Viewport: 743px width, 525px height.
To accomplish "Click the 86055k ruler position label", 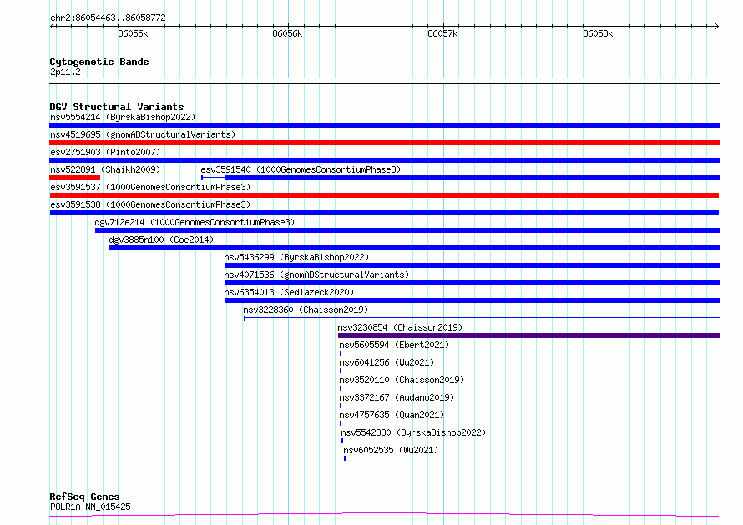I will (133, 33).
